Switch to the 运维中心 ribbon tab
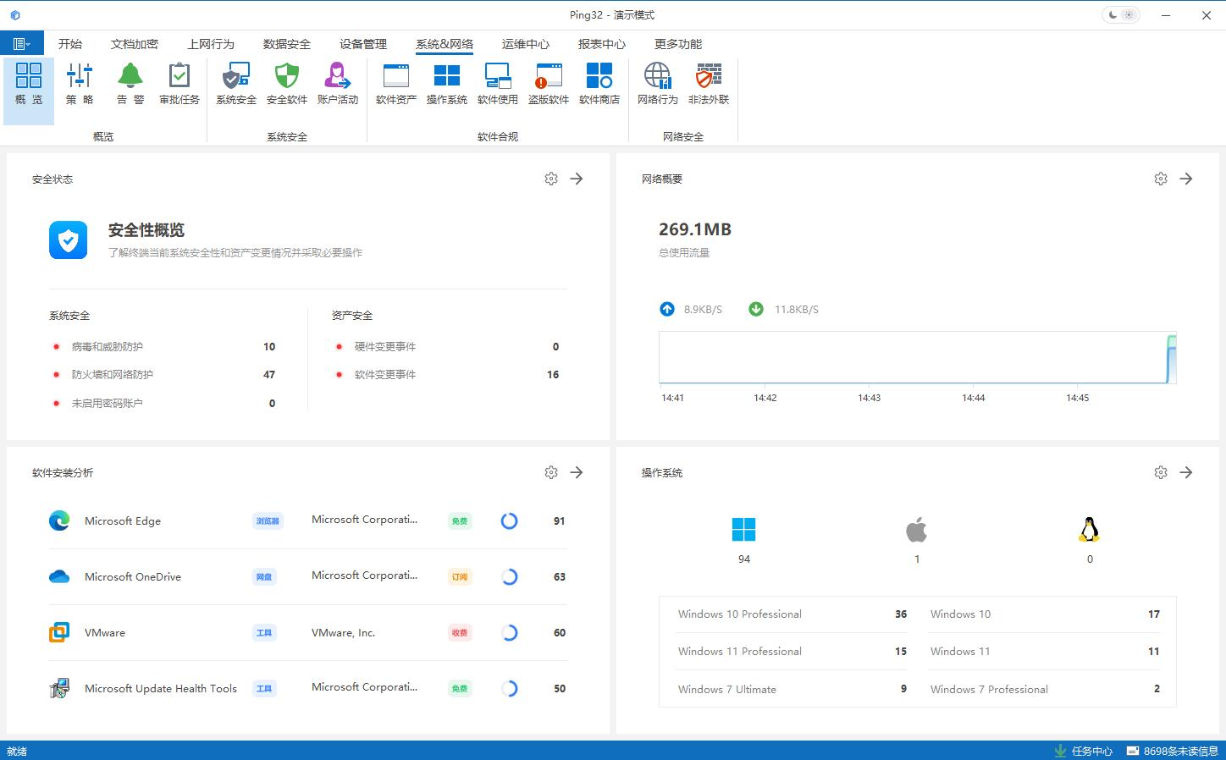Screen dimensions: 1226x760 point(524,43)
